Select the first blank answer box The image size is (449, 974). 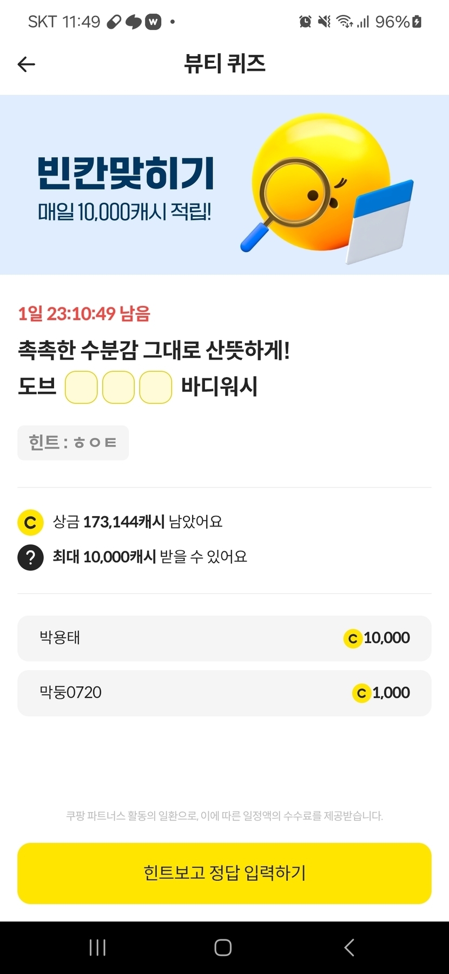click(81, 387)
